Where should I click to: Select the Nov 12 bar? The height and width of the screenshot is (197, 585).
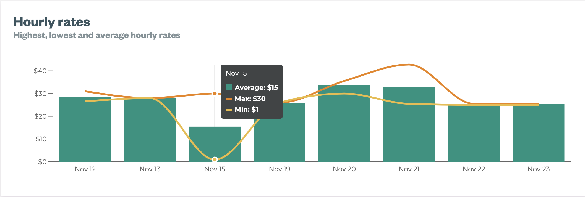point(85,130)
